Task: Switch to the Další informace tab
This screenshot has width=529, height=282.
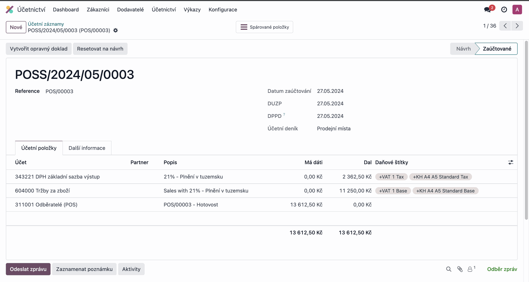Action: point(87,148)
